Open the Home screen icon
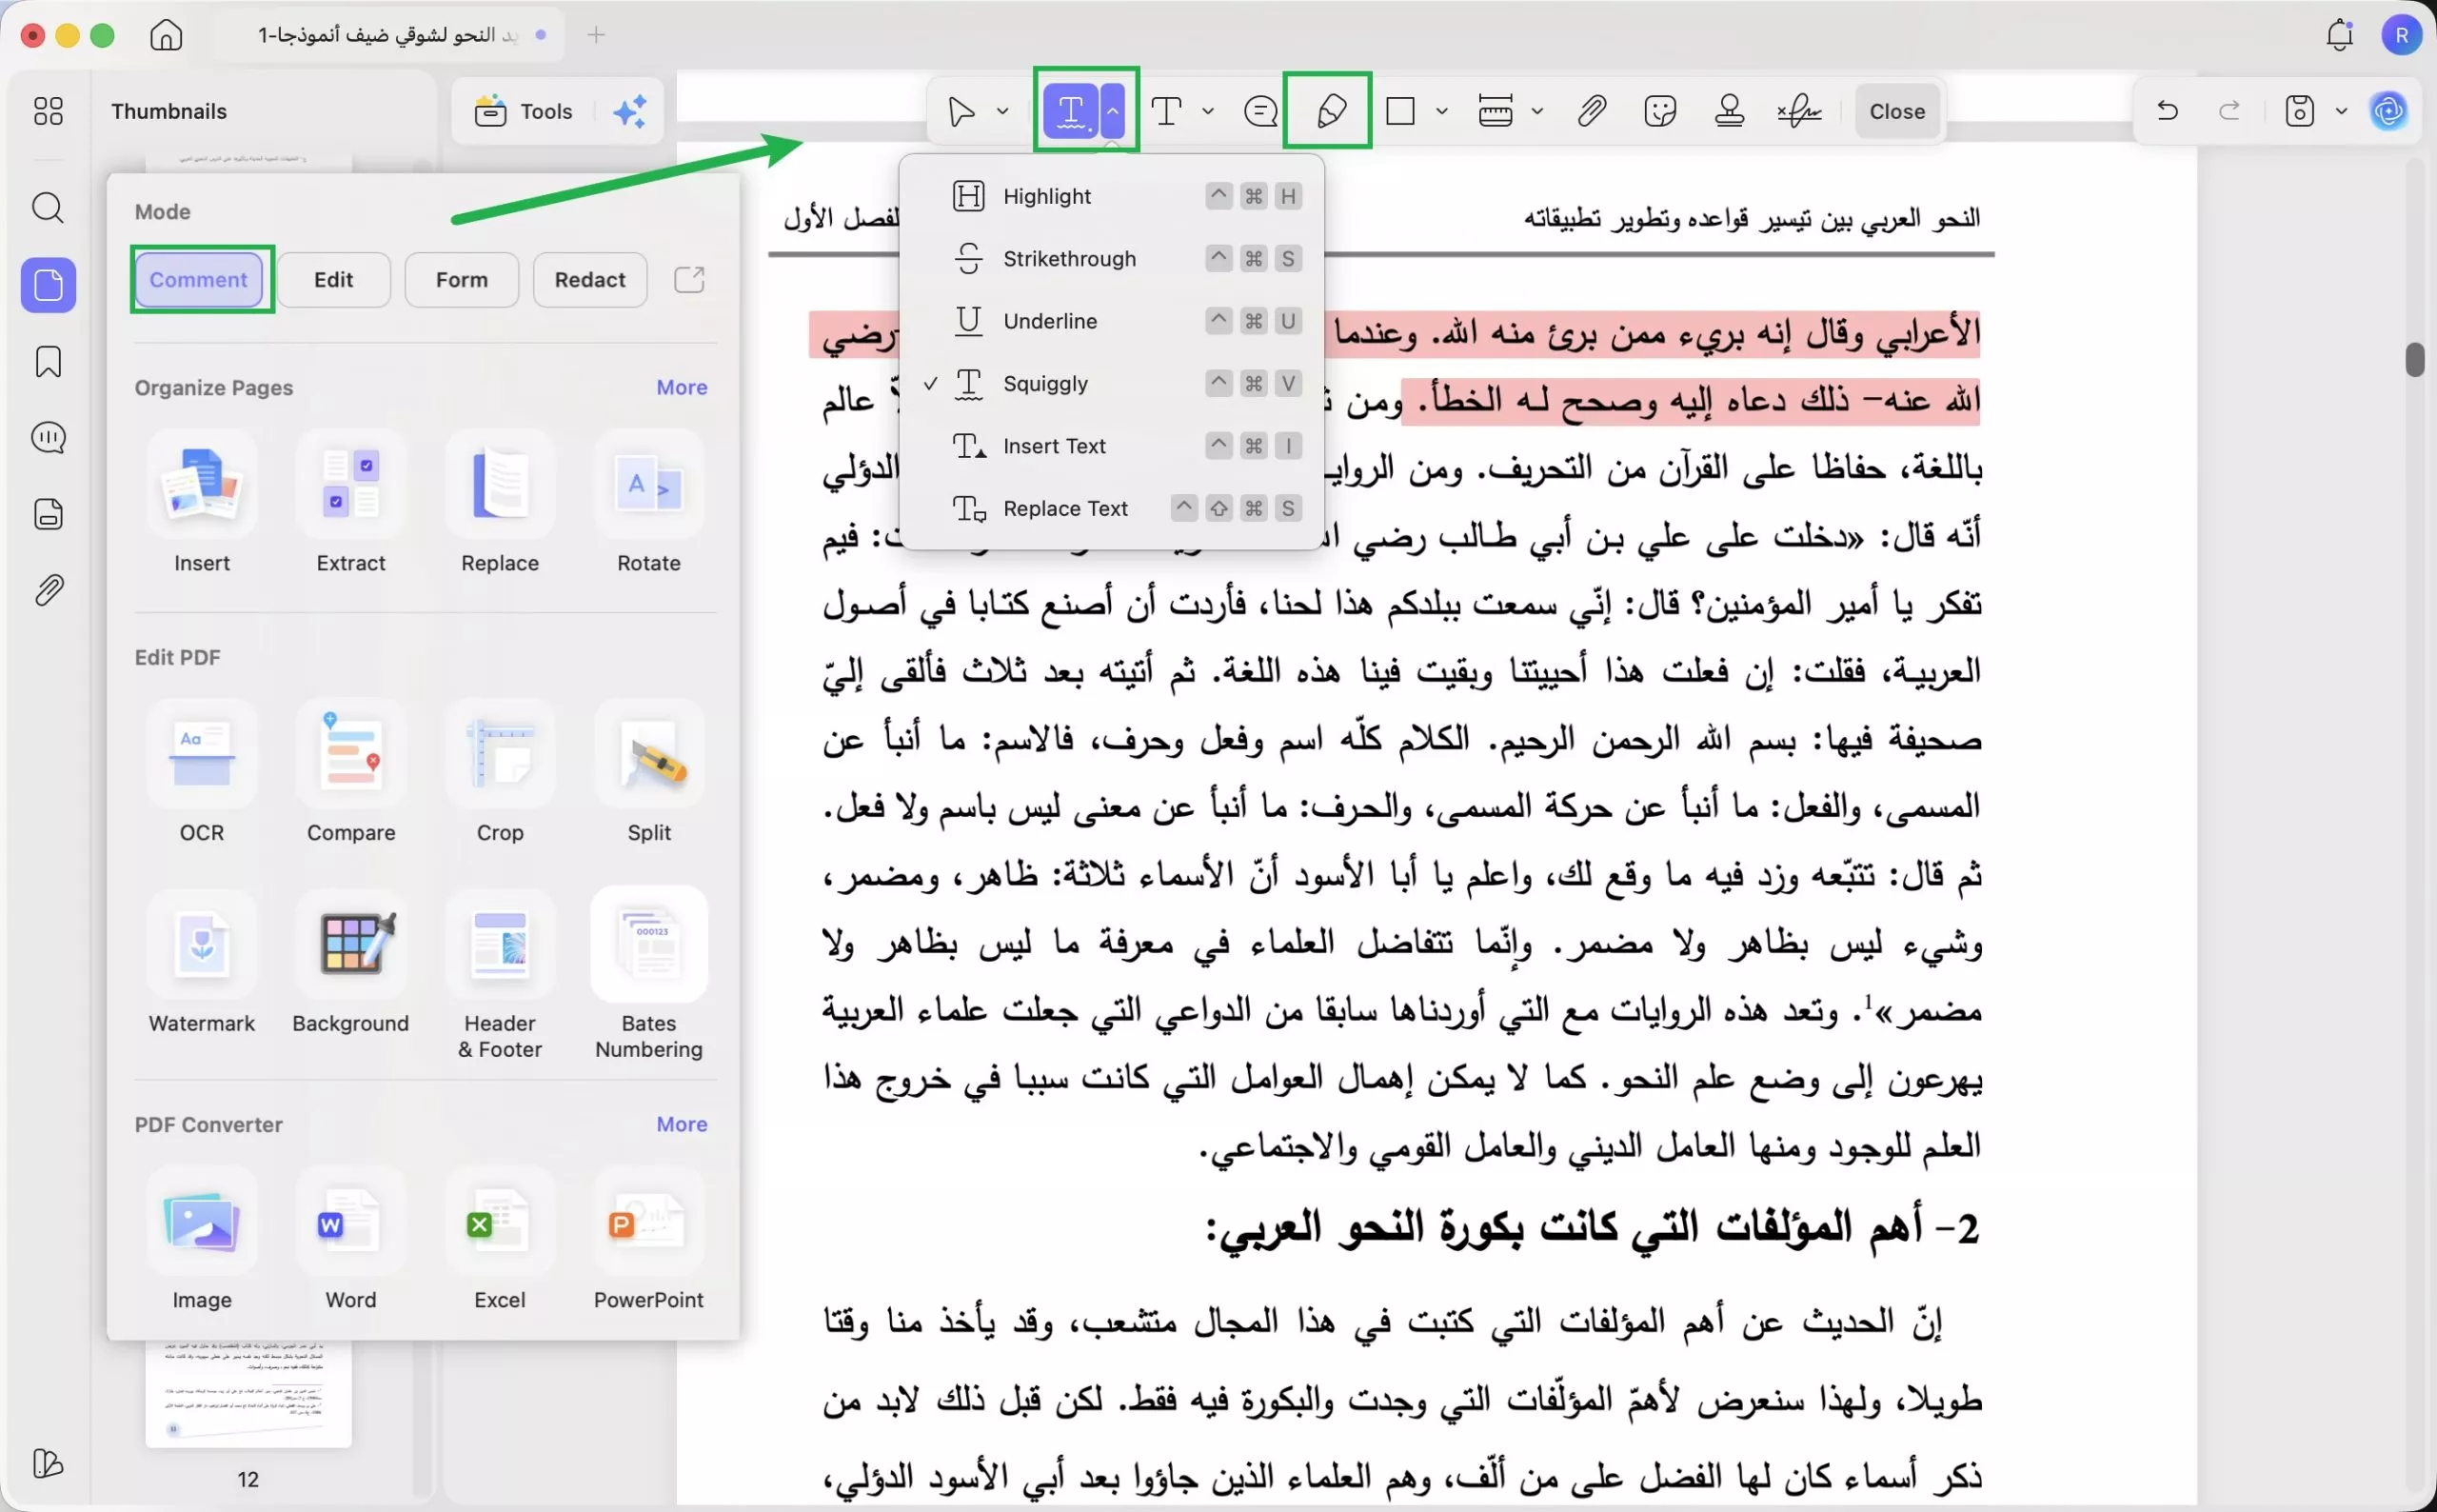The image size is (2437, 1512). [x=166, y=35]
